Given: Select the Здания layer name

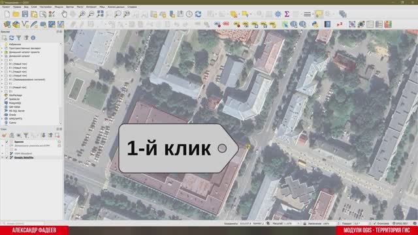Looking at the screenshot, I should pyautogui.click(x=19, y=142).
